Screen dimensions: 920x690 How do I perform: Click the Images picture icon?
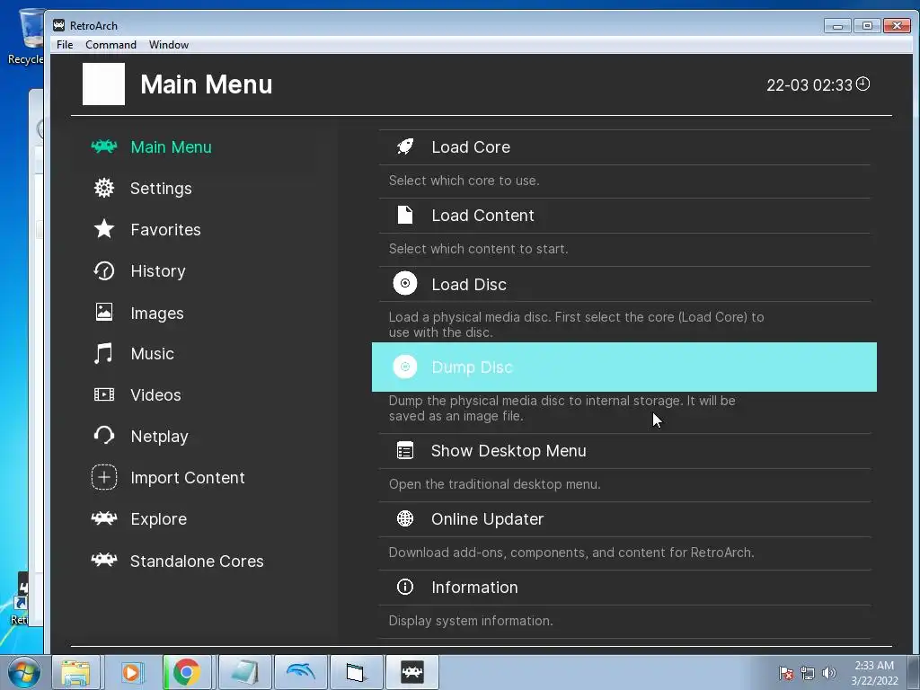tap(104, 312)
